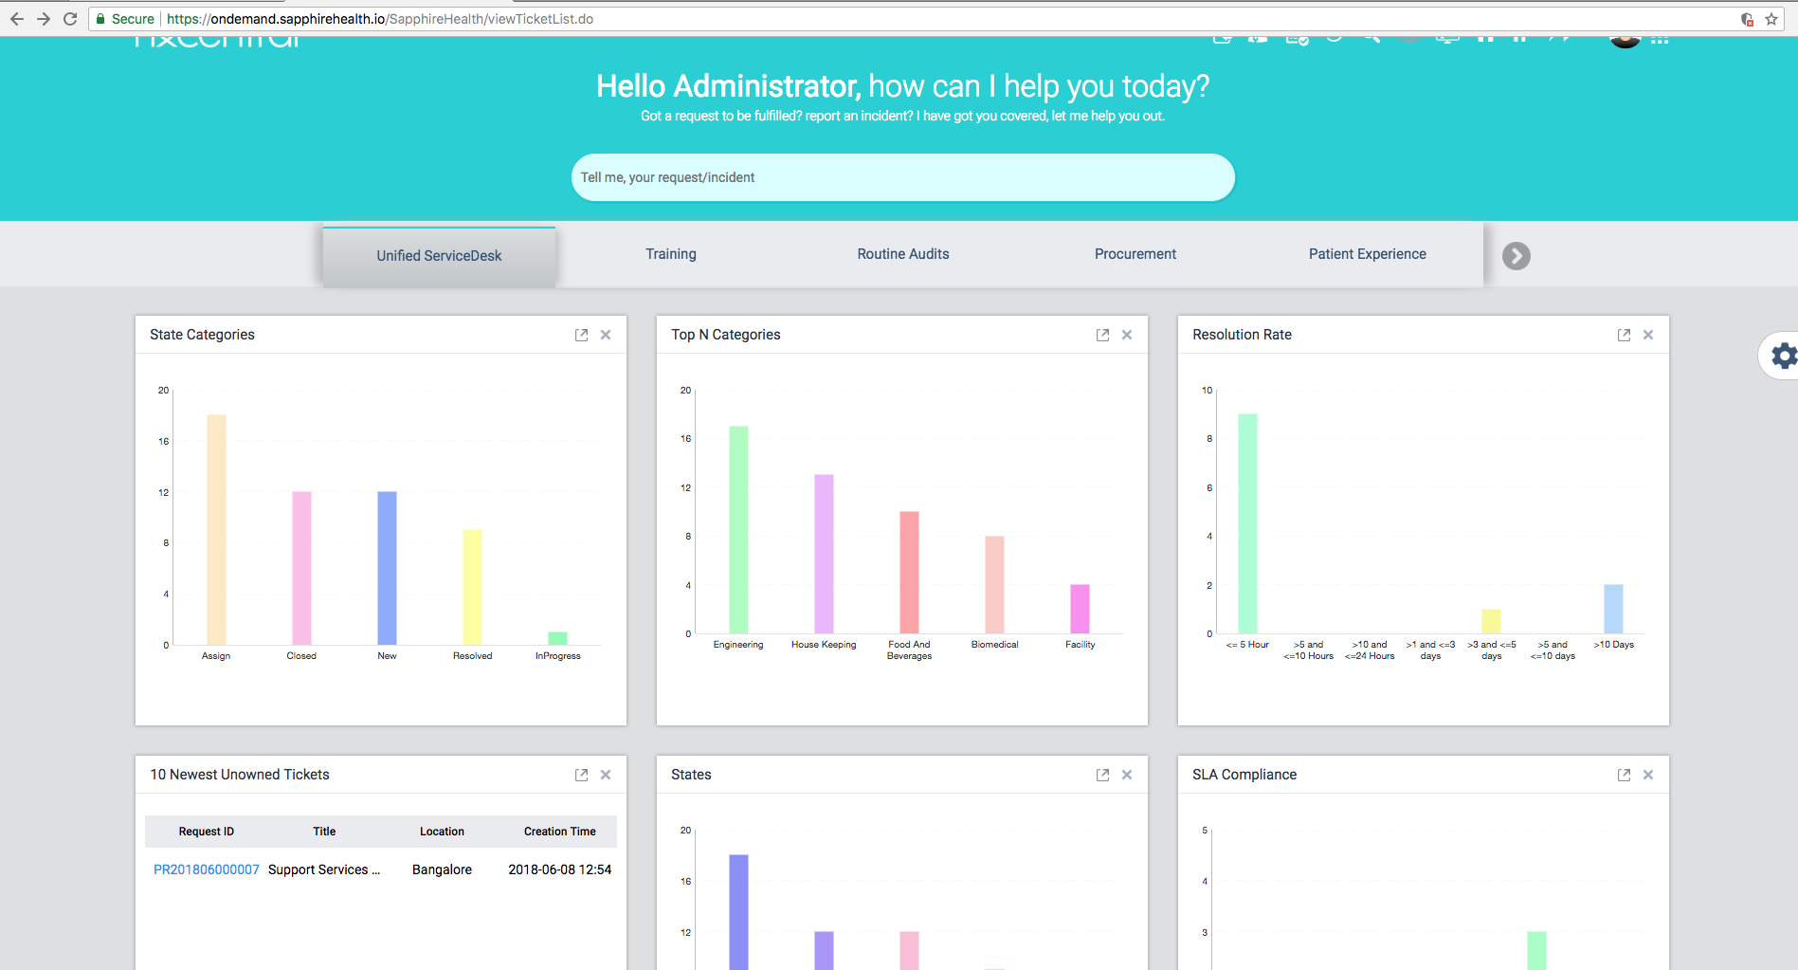Click the Closed bar in State Categories

301,568
